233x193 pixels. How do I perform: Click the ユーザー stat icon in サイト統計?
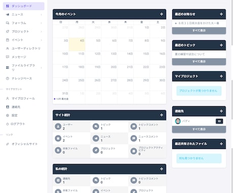[x=58, y=126]
